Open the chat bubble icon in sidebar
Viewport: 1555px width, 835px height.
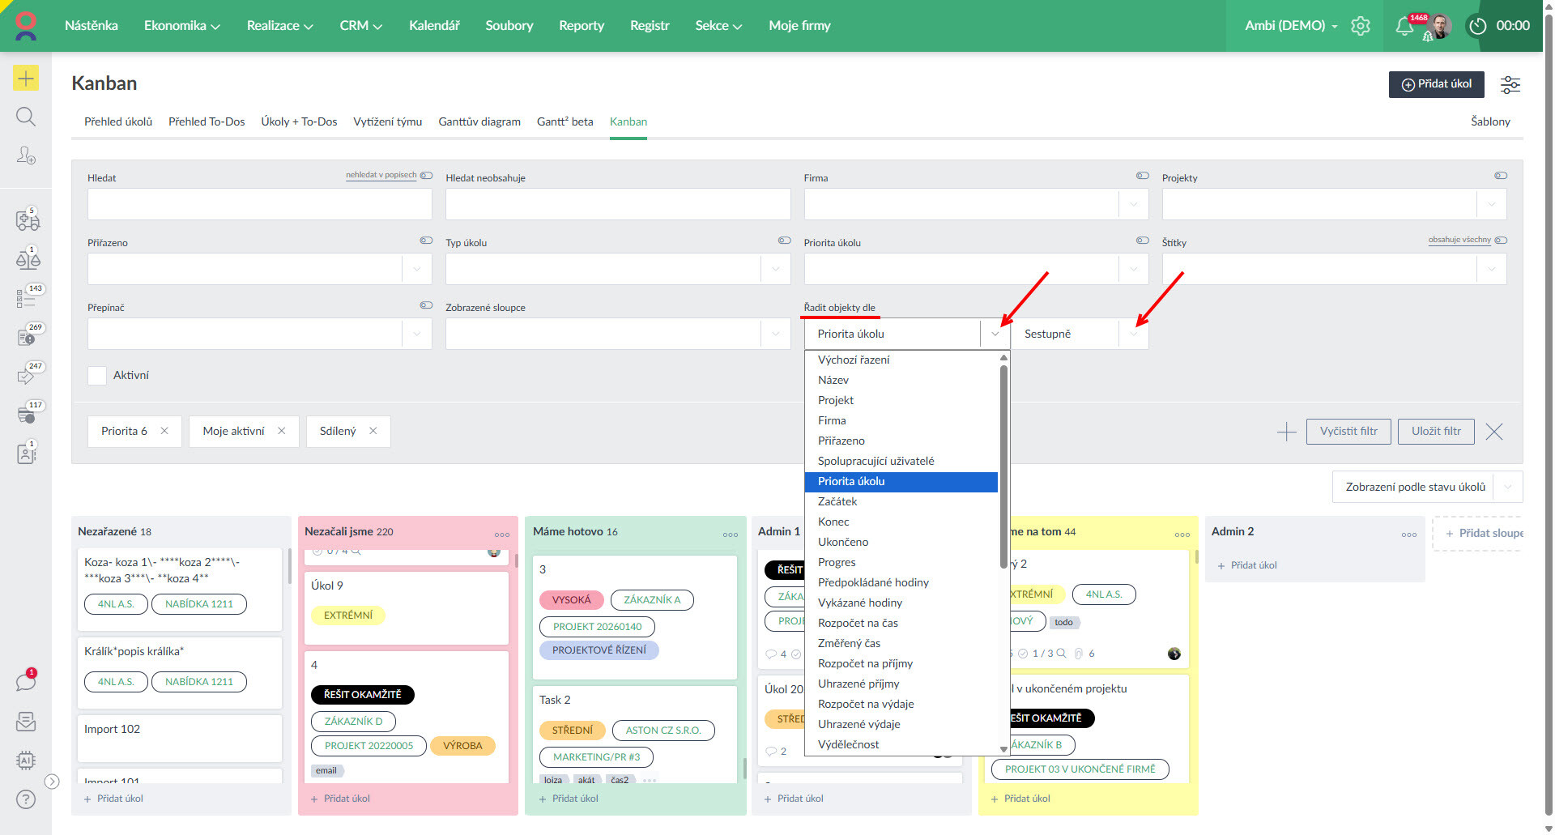pos(26,682)
